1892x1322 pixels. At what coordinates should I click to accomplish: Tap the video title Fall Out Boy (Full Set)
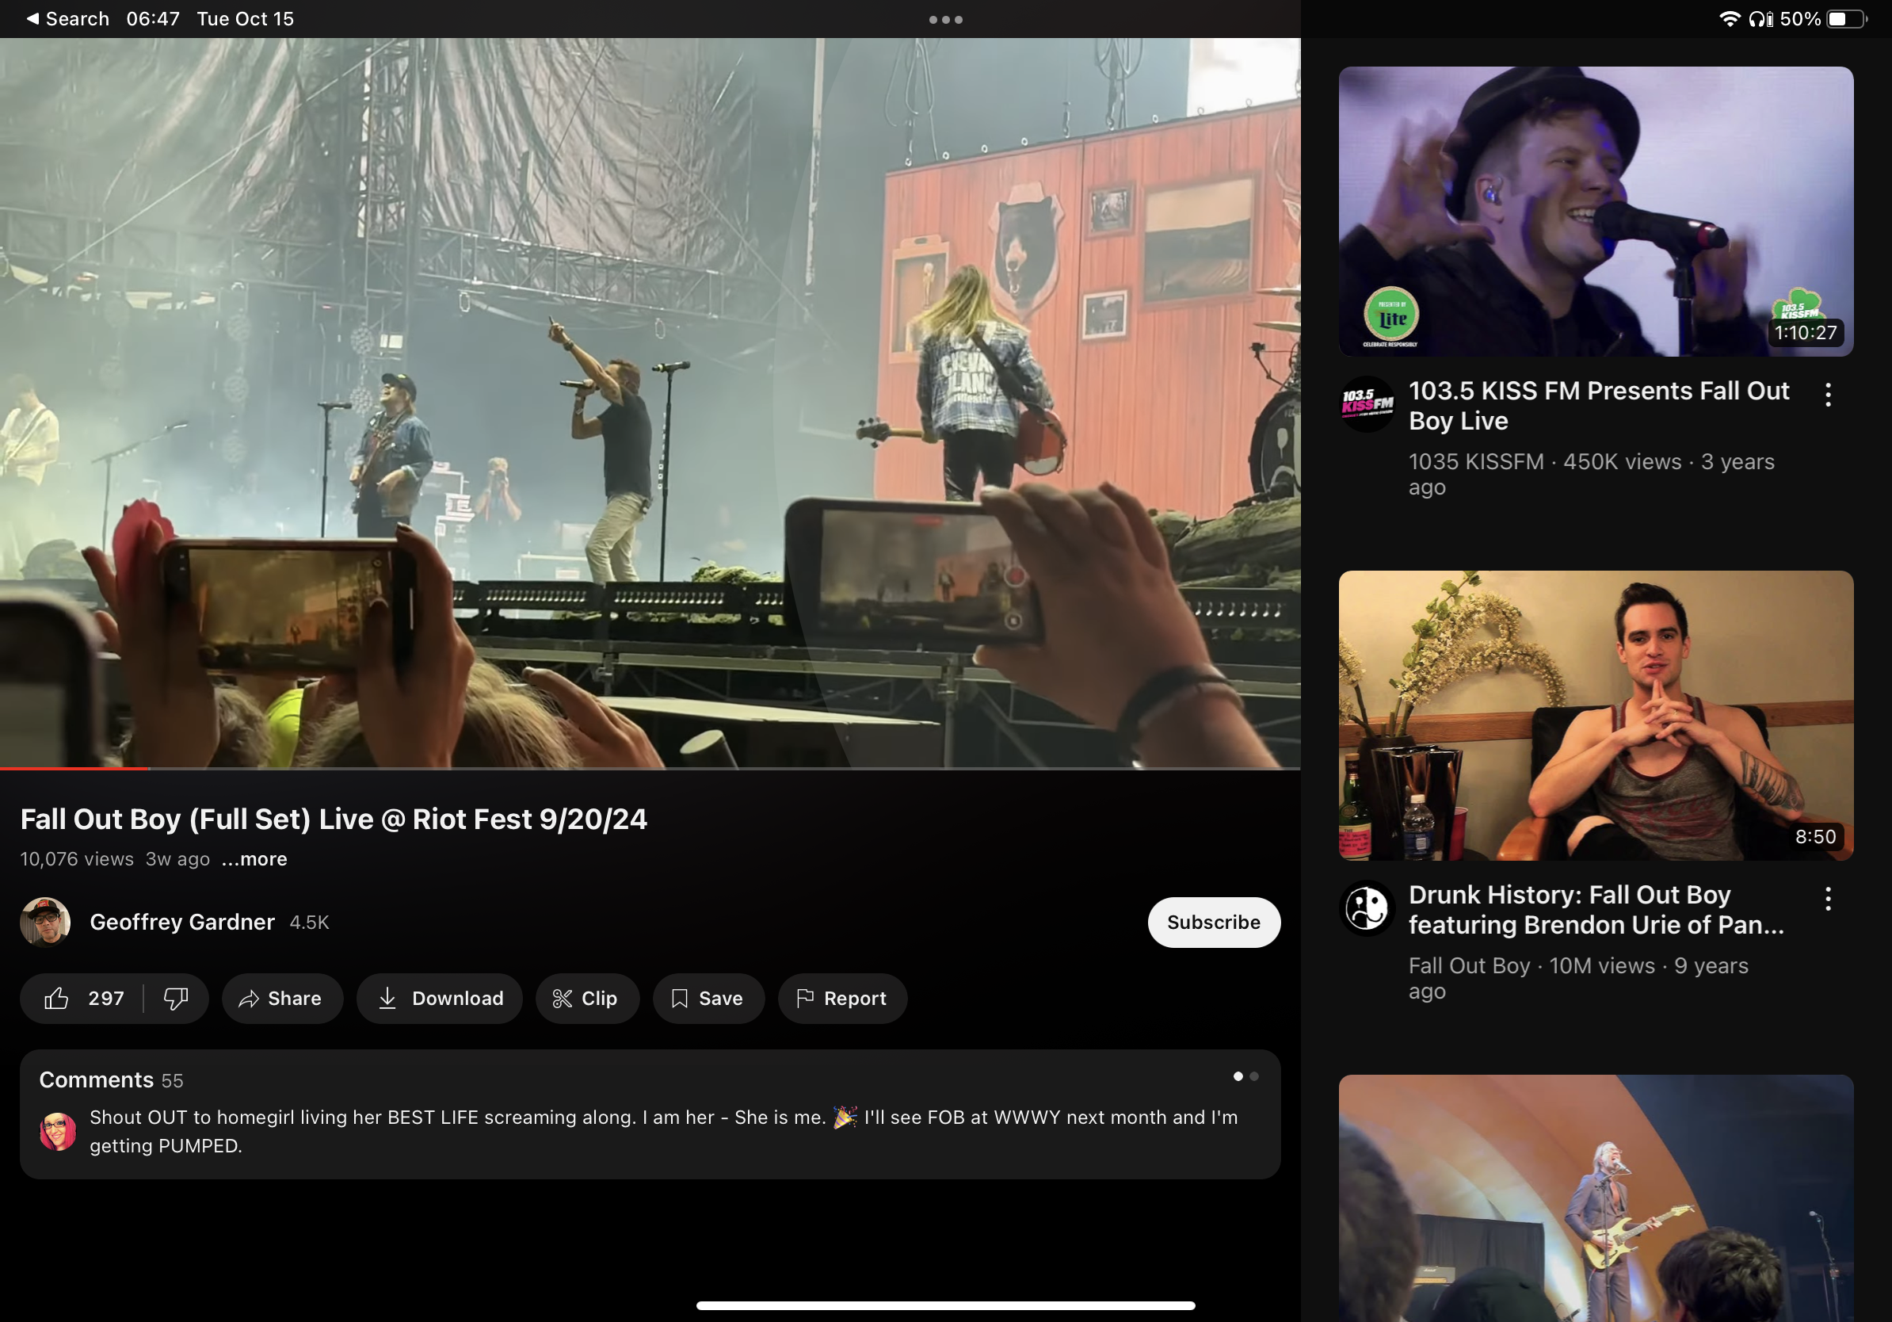tap(334, 820)
